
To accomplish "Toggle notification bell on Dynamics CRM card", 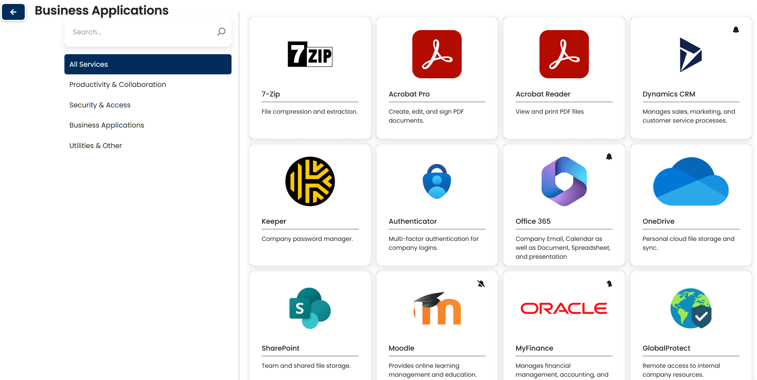I will (736, 30).
